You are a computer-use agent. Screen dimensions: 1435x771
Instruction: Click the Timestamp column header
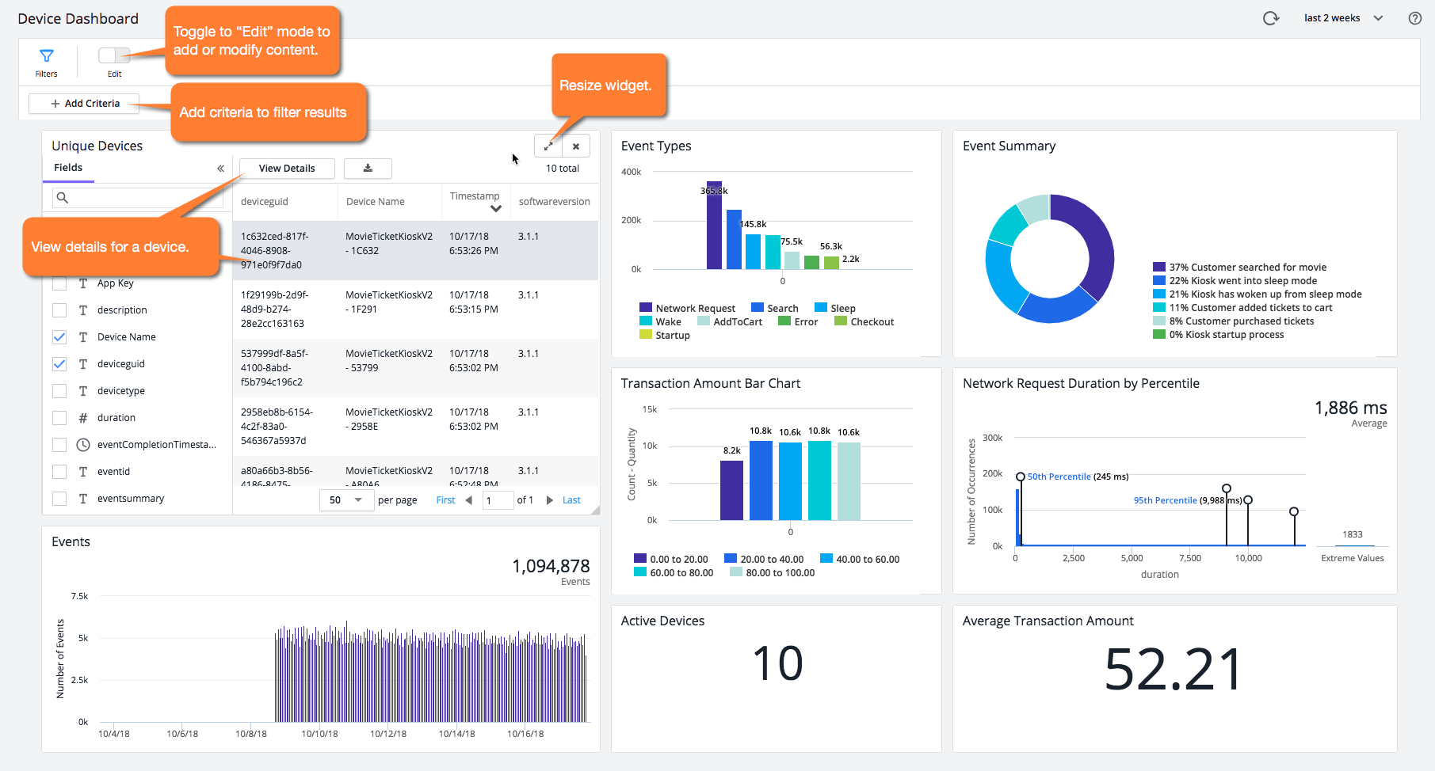pyautogui.click(x=475, y=196)
